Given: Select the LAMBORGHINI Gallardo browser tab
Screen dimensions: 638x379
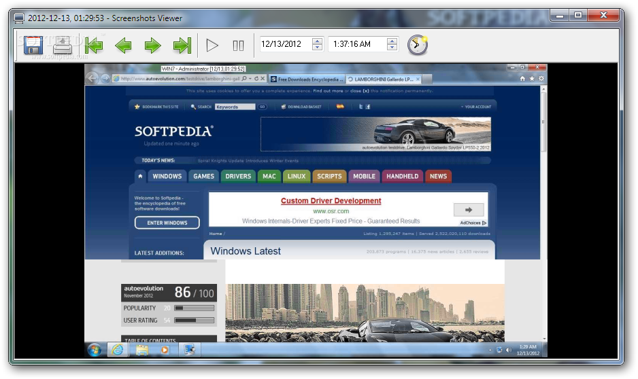Looking at the screenshot, I should [384, 79].
